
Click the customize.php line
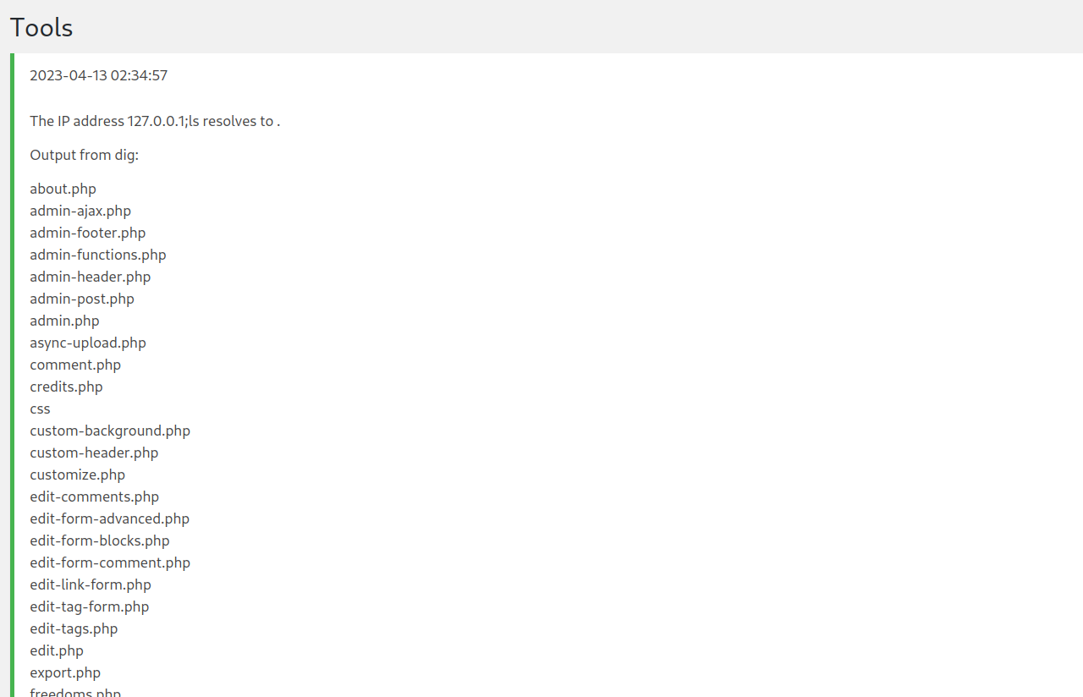[77, 475]
